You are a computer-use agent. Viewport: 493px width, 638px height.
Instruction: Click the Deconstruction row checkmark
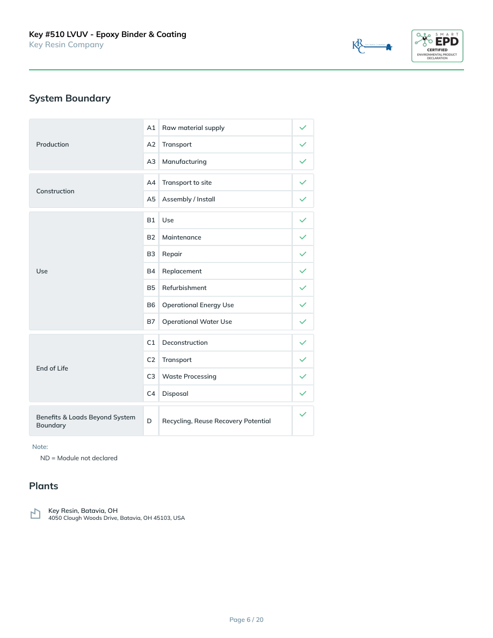point(303,343)
